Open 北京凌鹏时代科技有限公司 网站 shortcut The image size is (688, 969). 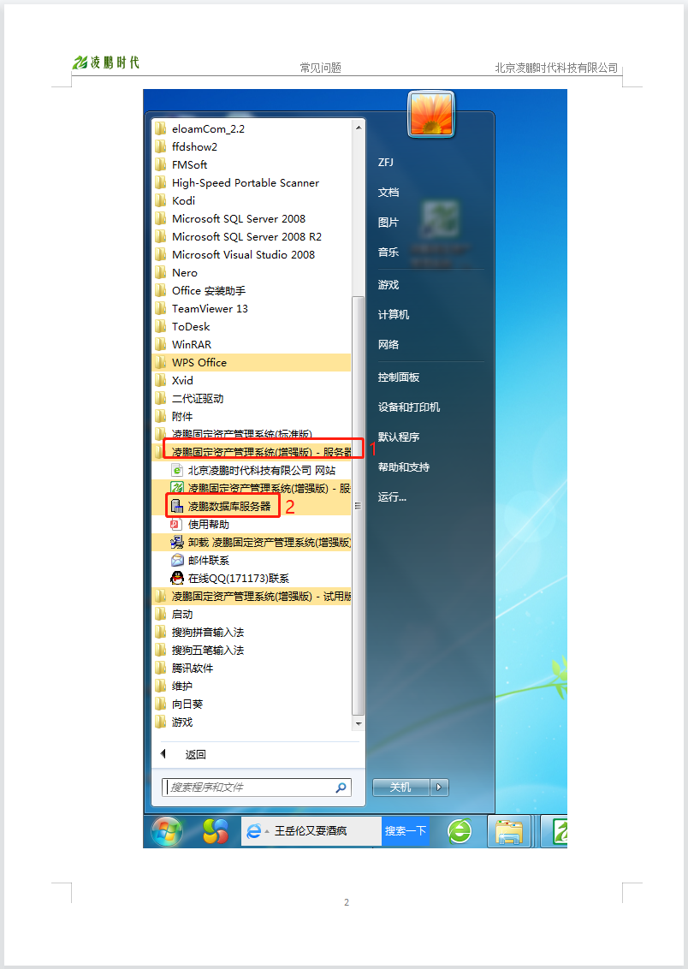coord(252,470)
